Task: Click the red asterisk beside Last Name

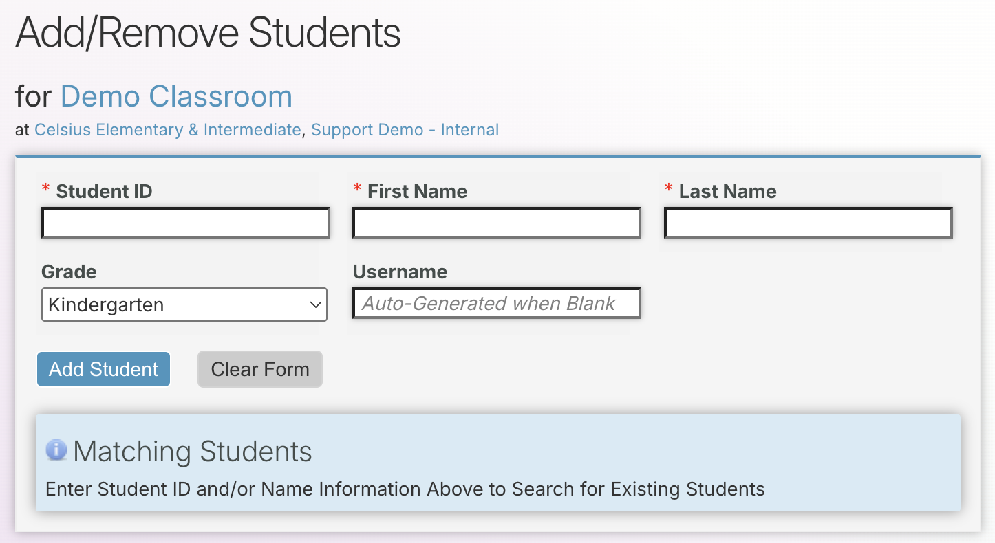Action: (x=668, y=191)
